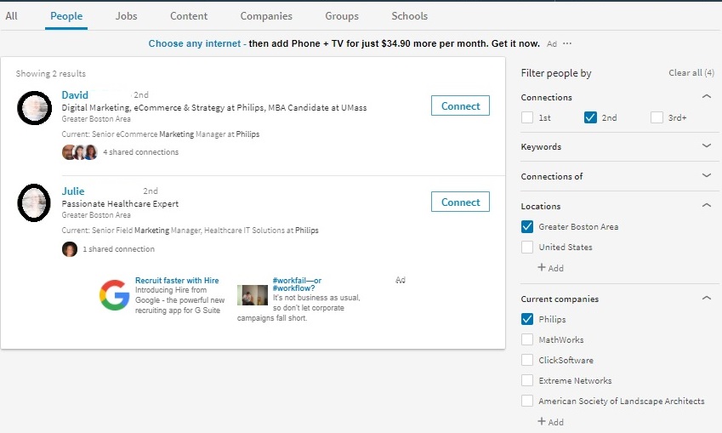The width and height of the screenshot is (722, 433).
Task: Open Julie's shared connection avatar
Action: 70,249
